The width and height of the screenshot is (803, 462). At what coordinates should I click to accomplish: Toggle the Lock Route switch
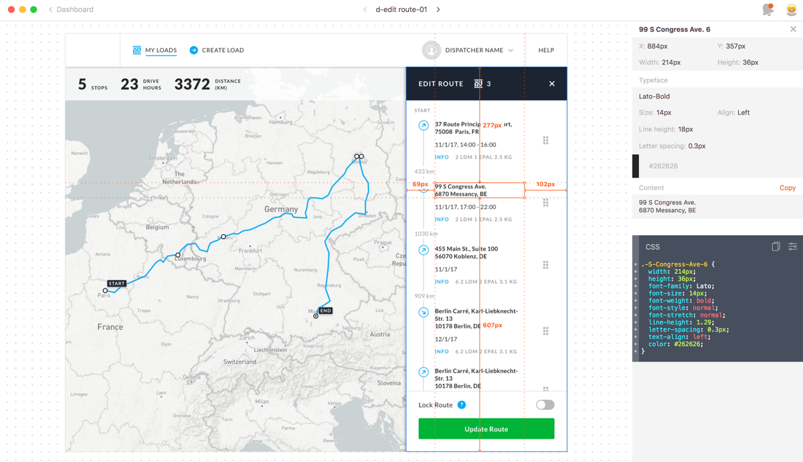click(545, 405)
